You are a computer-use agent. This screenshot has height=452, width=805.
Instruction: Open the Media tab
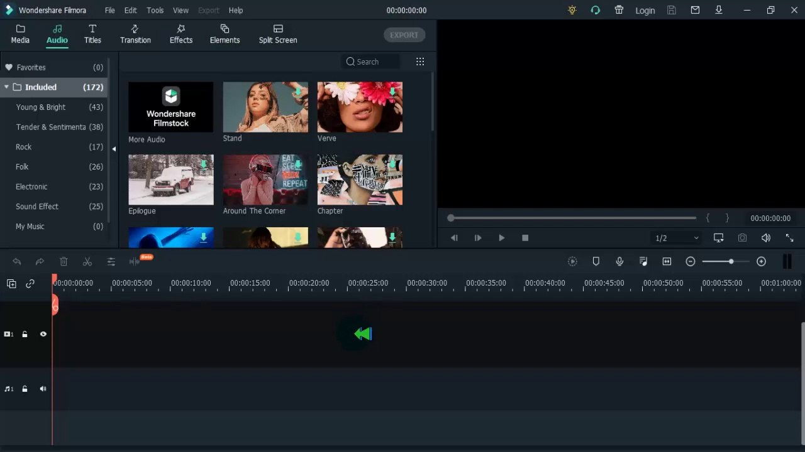point(20,34)
